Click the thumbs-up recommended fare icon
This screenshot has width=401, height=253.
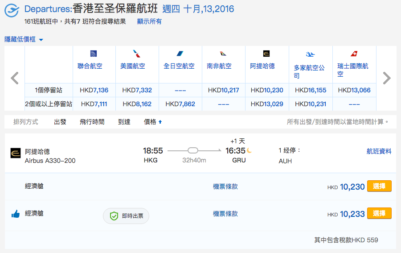coord(16,214)
